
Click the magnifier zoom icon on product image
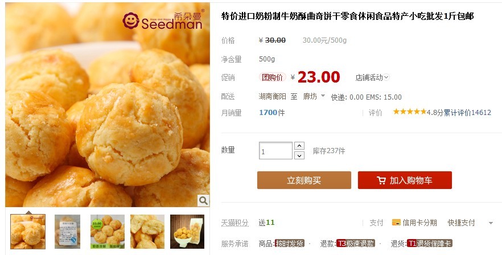coord(203,200)
